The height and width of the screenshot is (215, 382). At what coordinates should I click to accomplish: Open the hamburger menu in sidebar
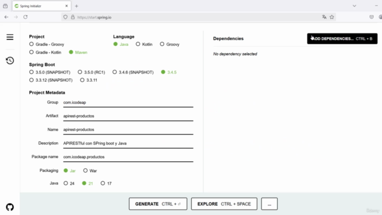tap(10, 37)
